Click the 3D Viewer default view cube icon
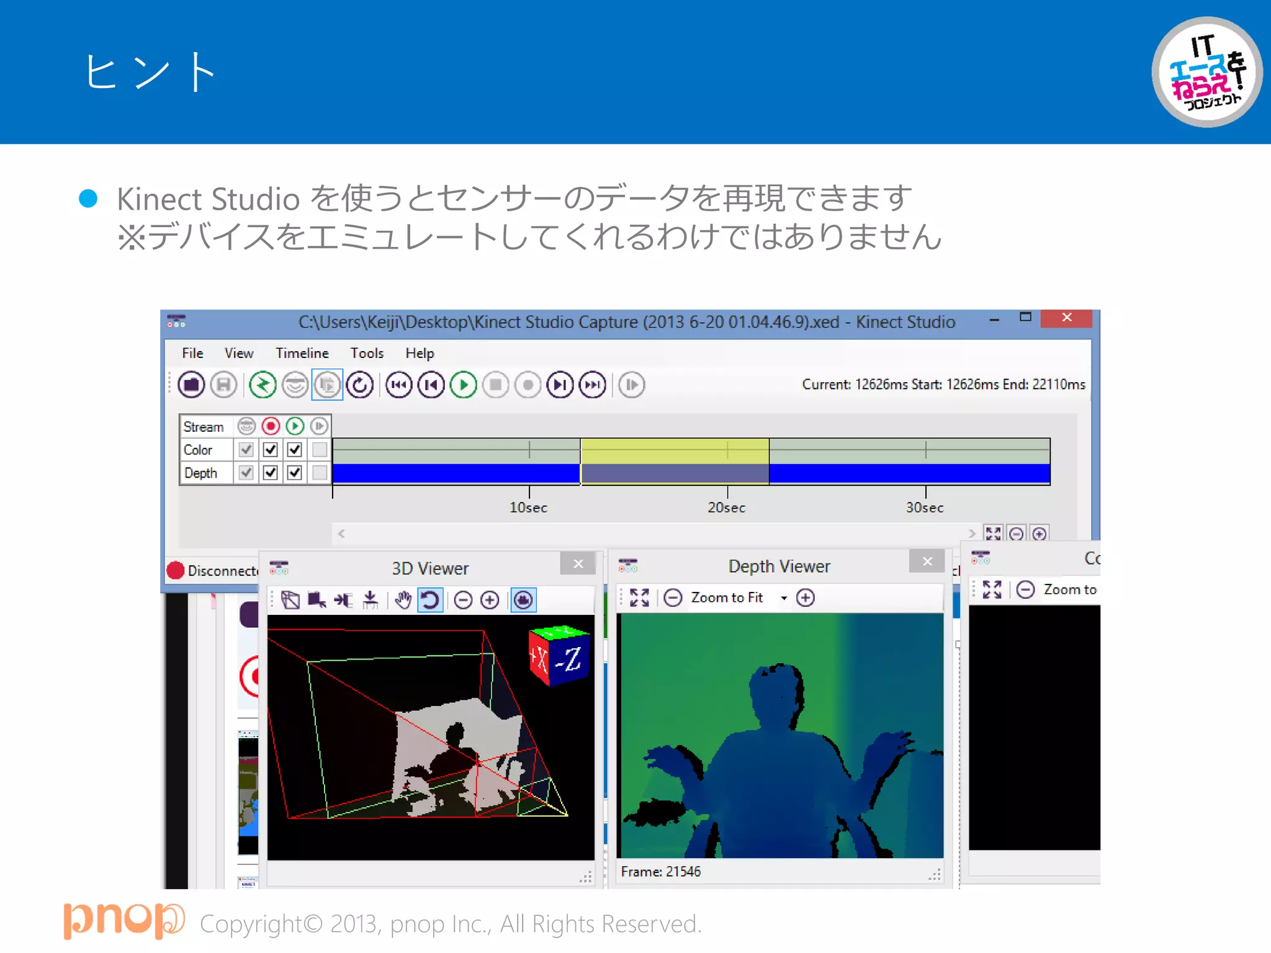 point(290,600)
